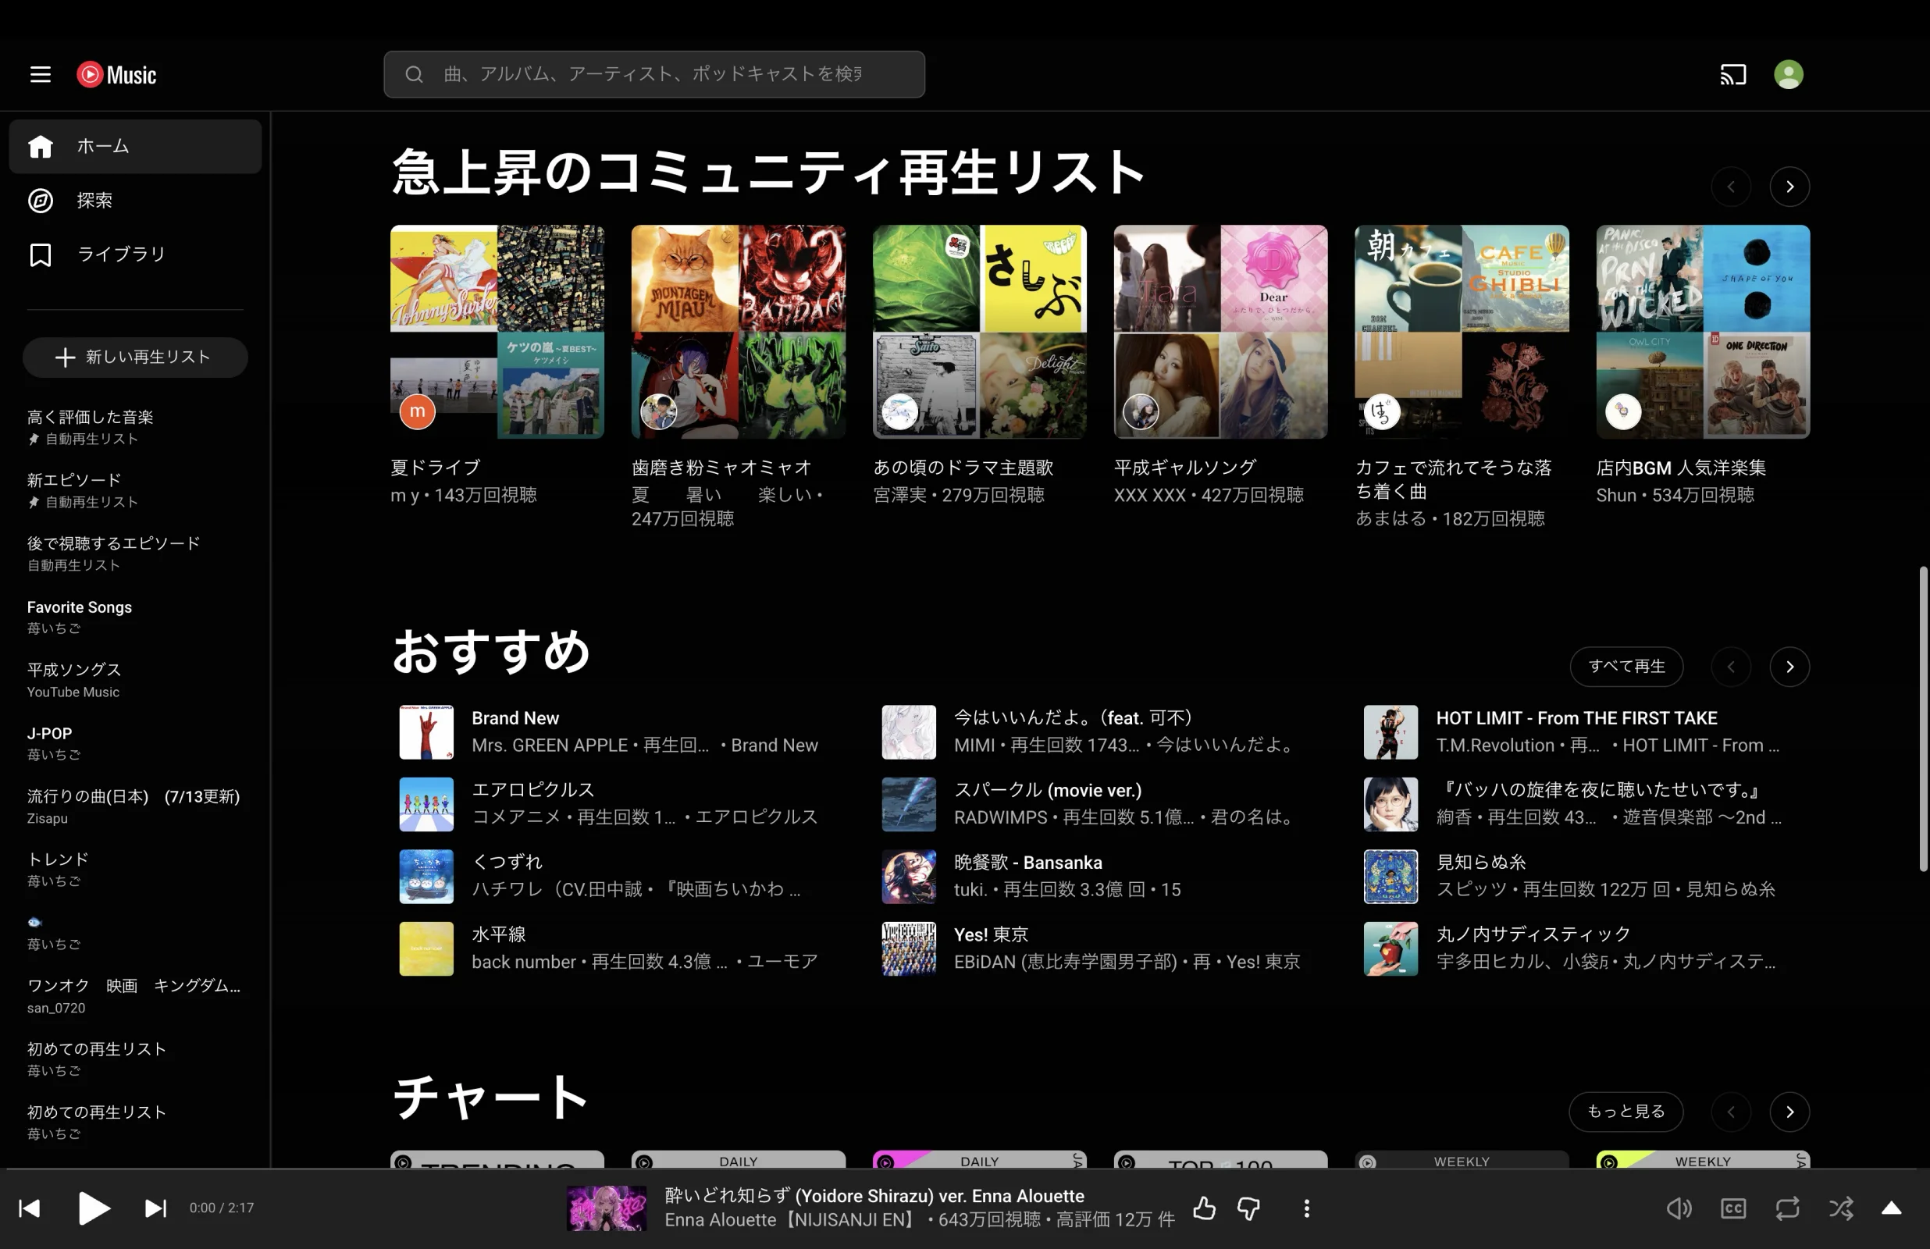Open the 夏ドライブ playlist thumbnail
This screenshot has height=1249, width=1930.
(x=497, y=332)
